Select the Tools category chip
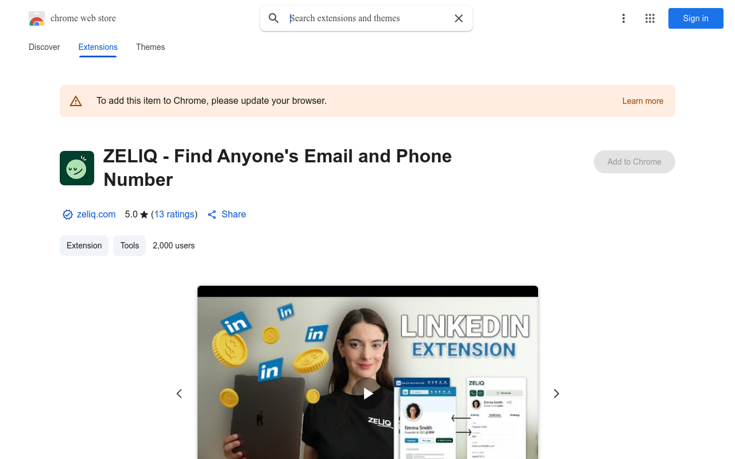The image size is (735, 459). pyautogui.click(x=129, y=246)
